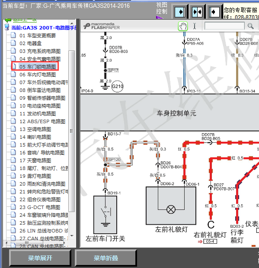Select 05 车门锁电路图
Screen dimensions: 259x268
(38, 67)
